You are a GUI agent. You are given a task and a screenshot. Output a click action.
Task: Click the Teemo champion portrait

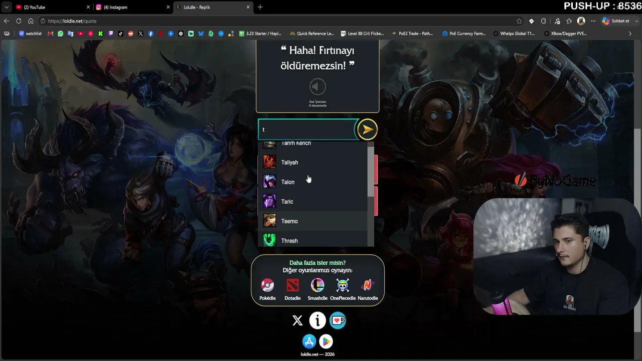[269, 221]
